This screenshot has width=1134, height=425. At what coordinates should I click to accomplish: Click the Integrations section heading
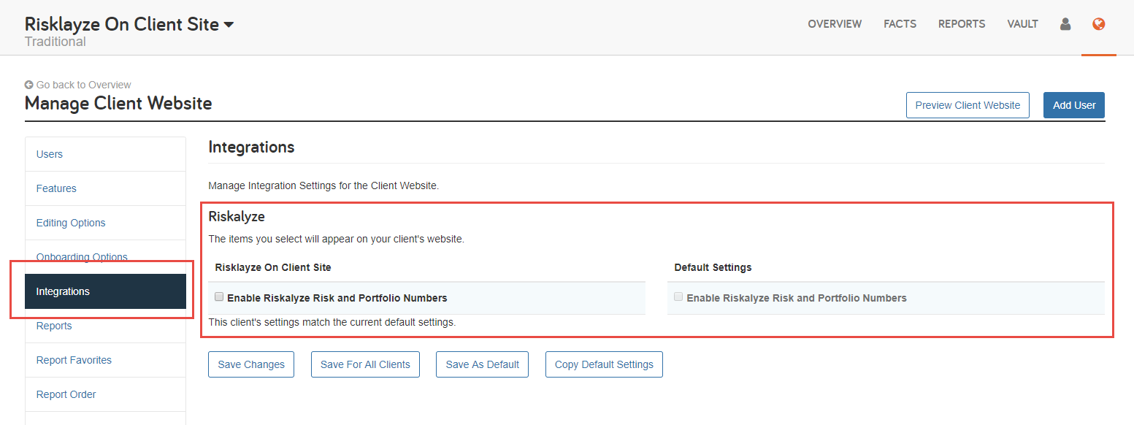[251, 147]
